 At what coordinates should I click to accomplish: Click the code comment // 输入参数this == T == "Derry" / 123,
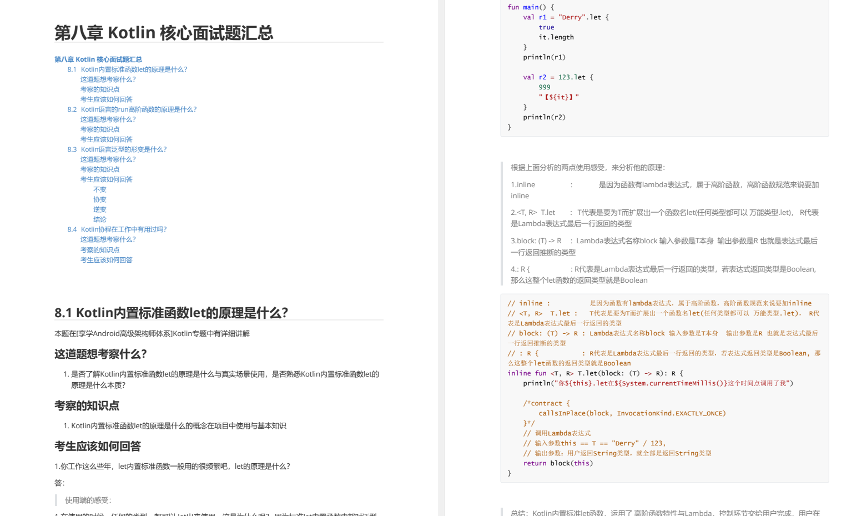594,443
